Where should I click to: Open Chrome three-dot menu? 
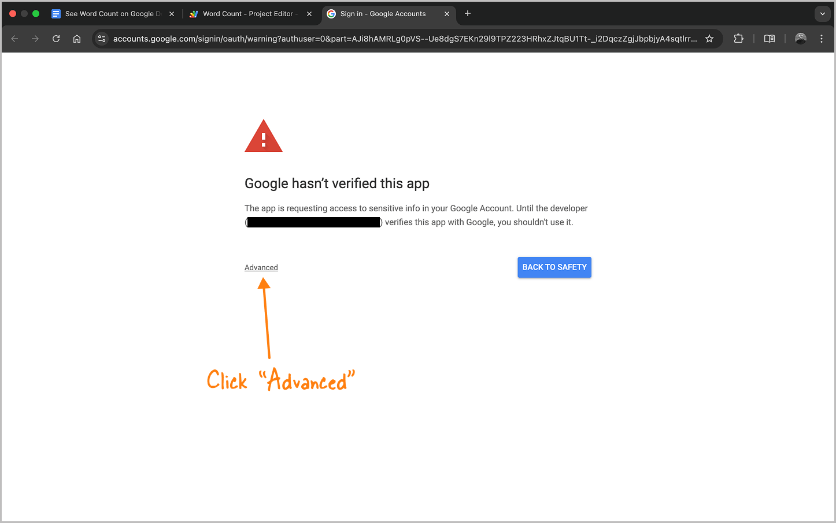point(822,39)
